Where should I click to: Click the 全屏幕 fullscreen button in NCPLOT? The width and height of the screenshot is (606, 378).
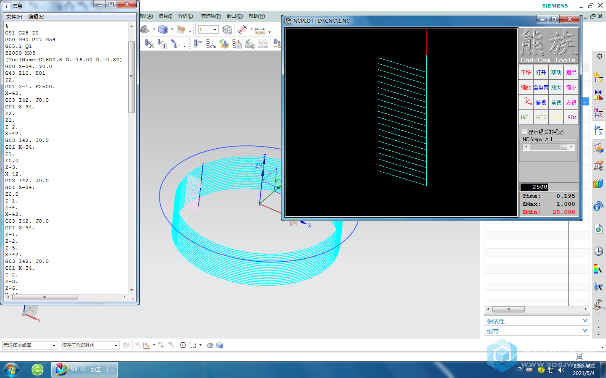[x=541, y=87]
